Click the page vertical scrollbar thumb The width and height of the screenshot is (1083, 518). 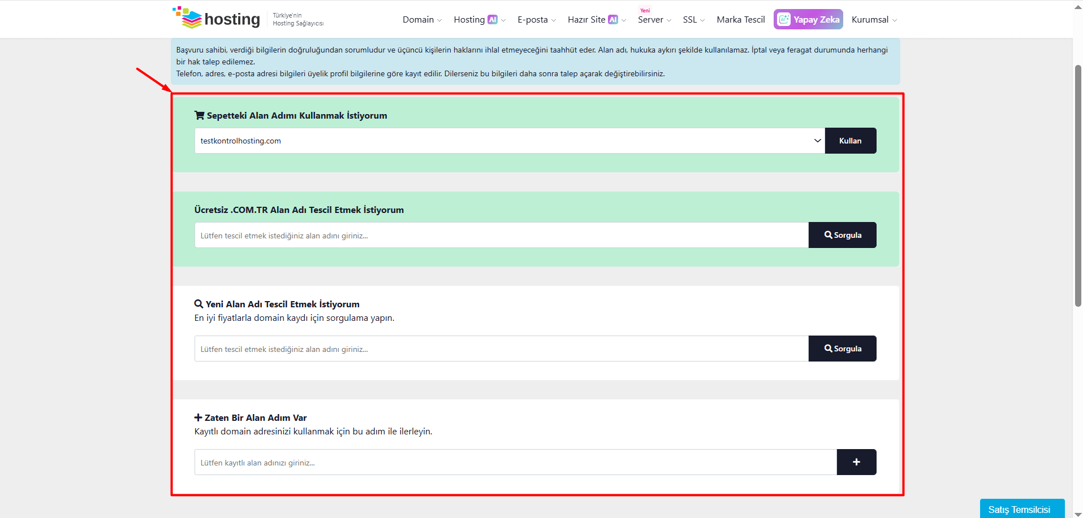(1078, 186)
